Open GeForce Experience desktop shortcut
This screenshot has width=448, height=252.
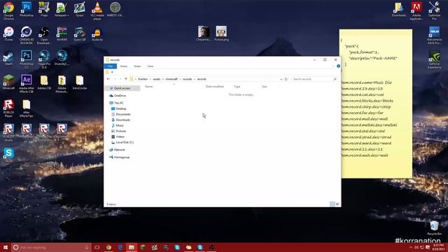[x=434, y=59]
